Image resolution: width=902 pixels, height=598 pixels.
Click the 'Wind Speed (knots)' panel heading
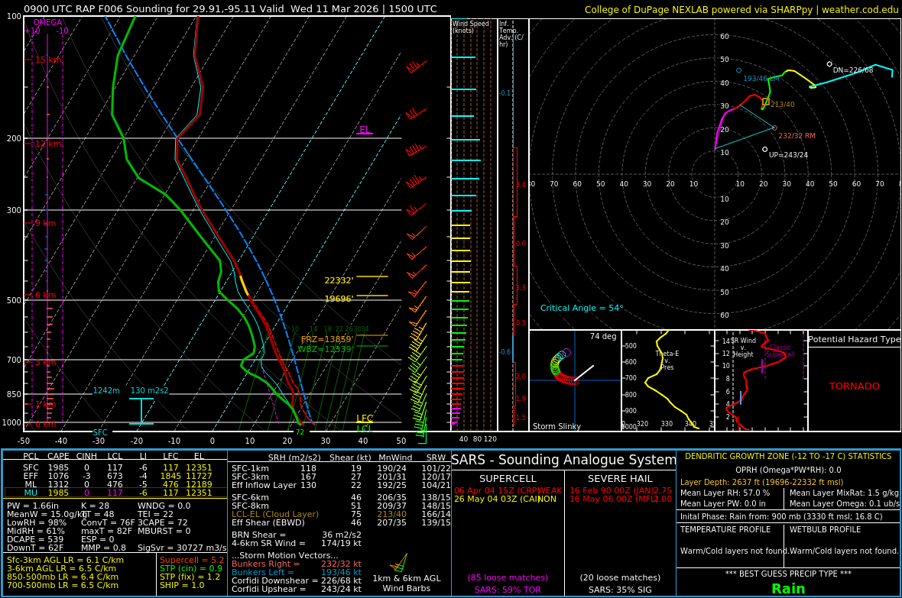tap(471, 27)
